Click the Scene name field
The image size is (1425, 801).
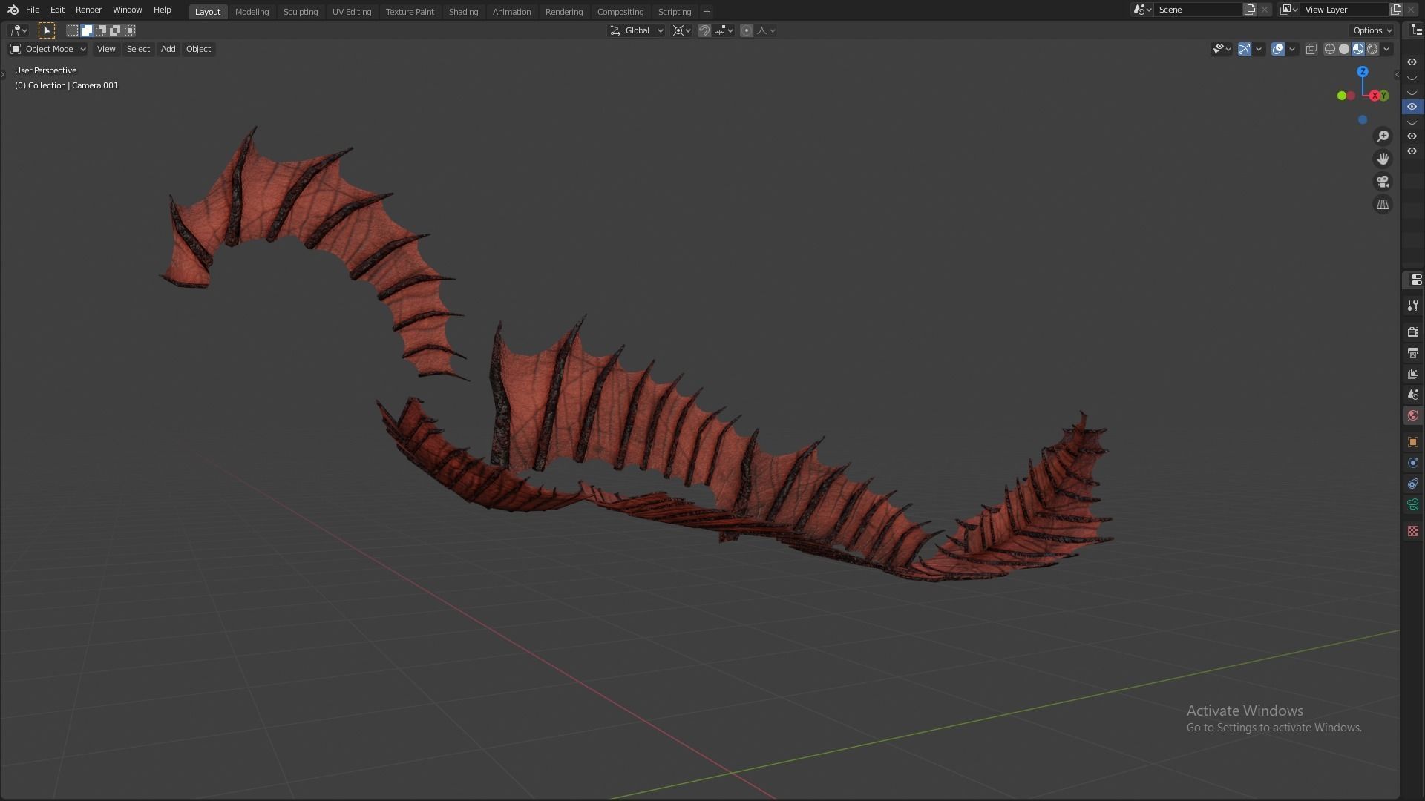click(x=1198, y=10)
